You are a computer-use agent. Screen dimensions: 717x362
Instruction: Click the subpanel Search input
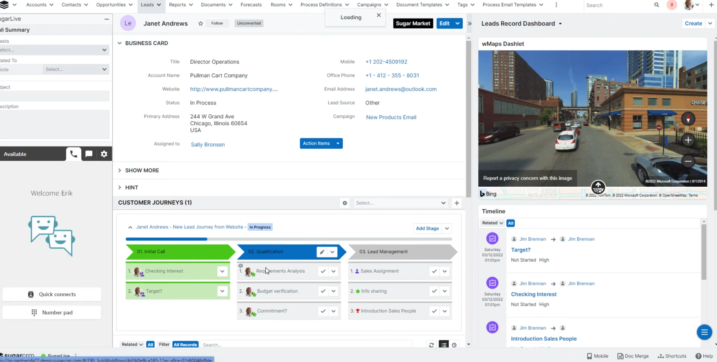(306, 345)
